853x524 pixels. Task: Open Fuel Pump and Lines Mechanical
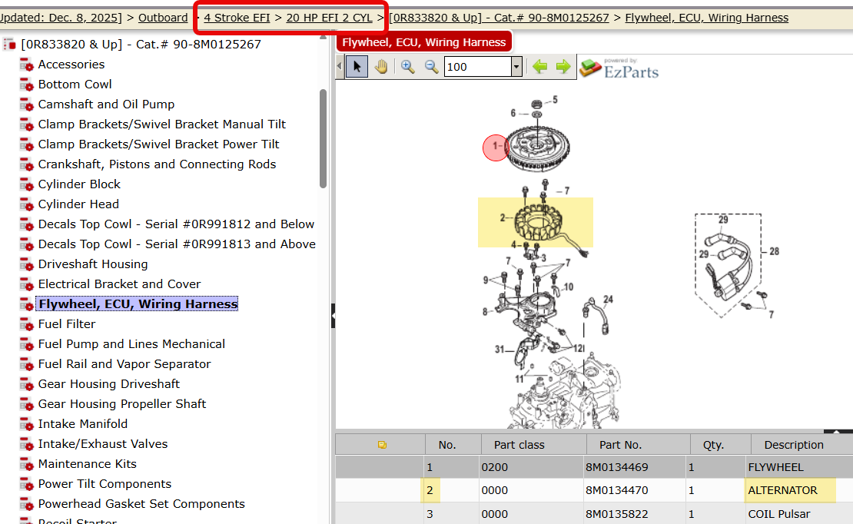point(131,344)
